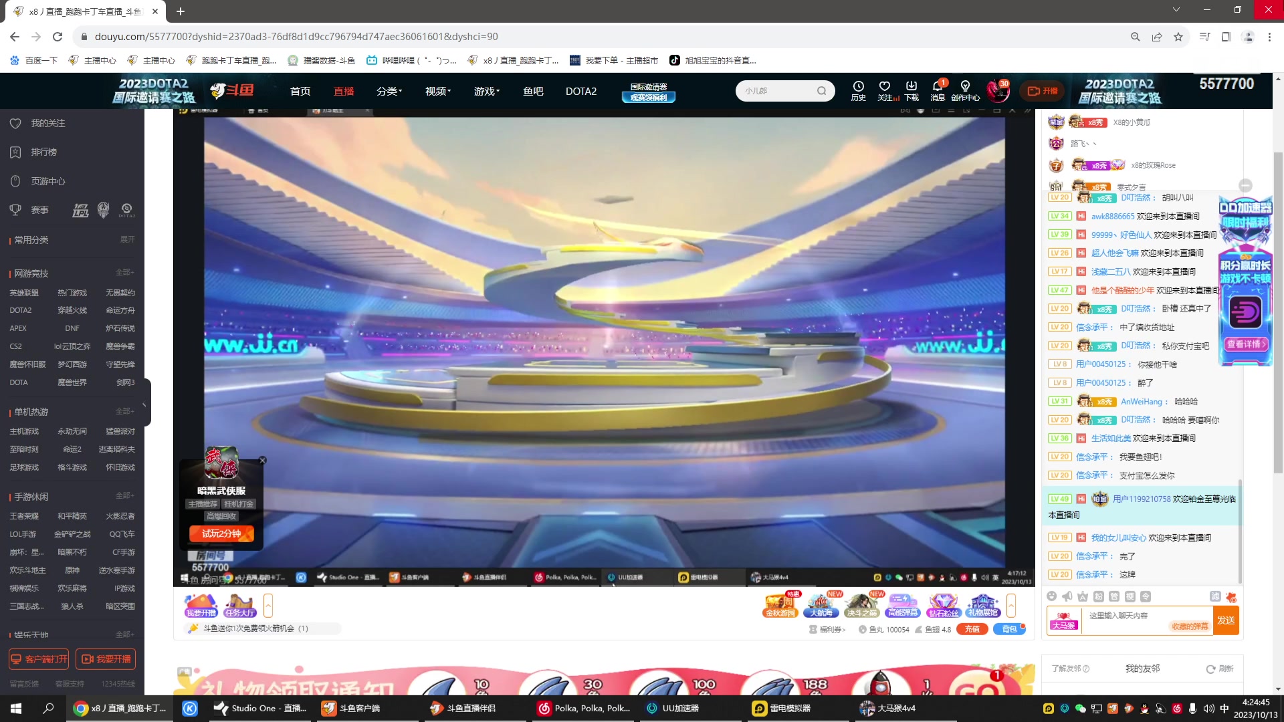This screenshot has height=722, width=1284.
Task: Open 我的关注 in sidebar
Action: pyautogui.click(x=47, y=123)
